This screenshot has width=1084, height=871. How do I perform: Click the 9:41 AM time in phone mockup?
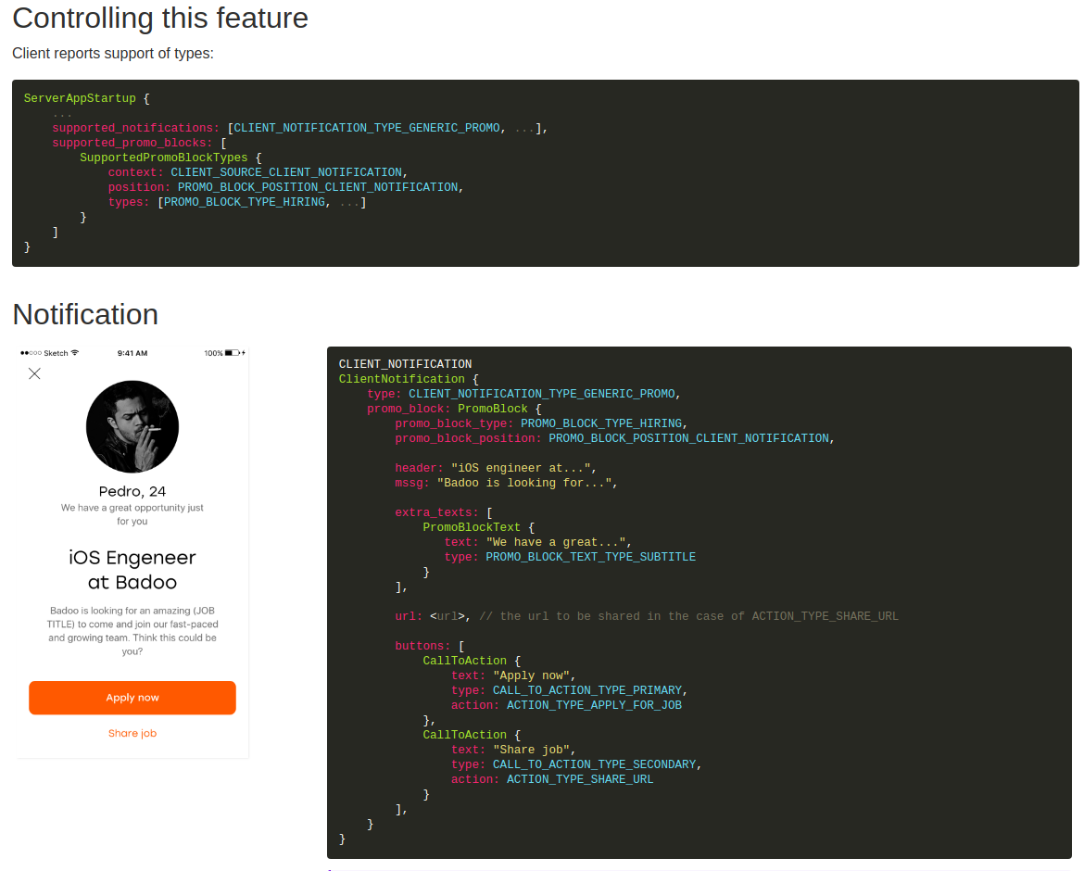tap(132, 353)
